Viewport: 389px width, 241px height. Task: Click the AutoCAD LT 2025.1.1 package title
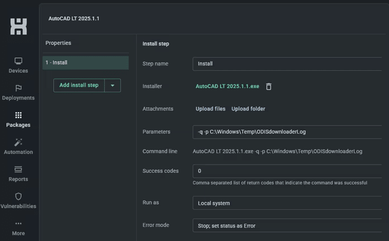pos(74,19)
